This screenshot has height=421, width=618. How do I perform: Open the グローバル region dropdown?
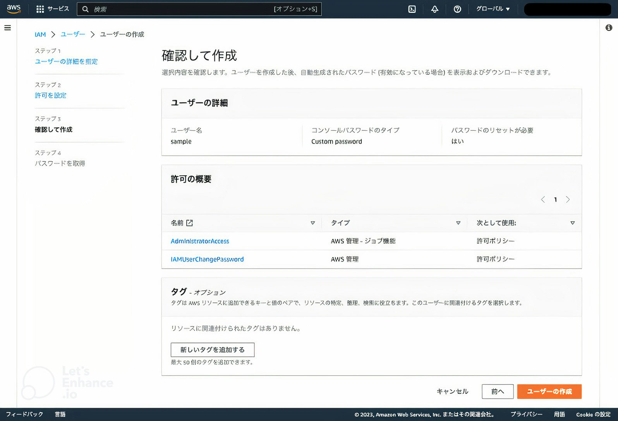pyautogui.click(x=493, y=9)
